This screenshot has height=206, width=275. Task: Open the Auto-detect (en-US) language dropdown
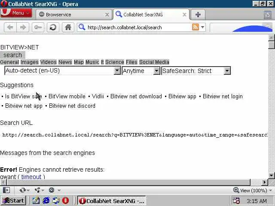[x=63, y=70]
